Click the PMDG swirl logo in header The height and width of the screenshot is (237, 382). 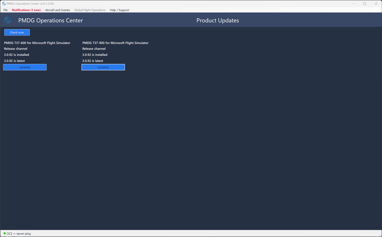click(7, 20)
